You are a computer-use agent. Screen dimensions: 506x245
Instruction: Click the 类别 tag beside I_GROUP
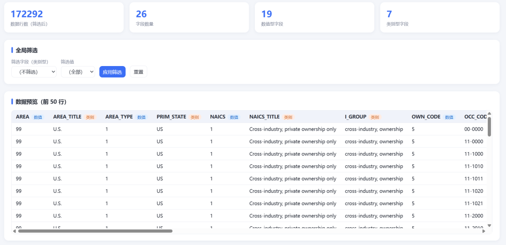(375, 117)
